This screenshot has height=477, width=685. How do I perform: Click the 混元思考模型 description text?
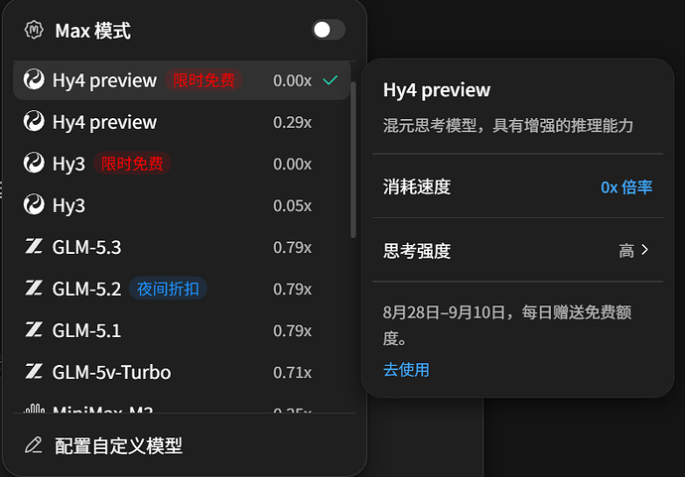[508, 126]
